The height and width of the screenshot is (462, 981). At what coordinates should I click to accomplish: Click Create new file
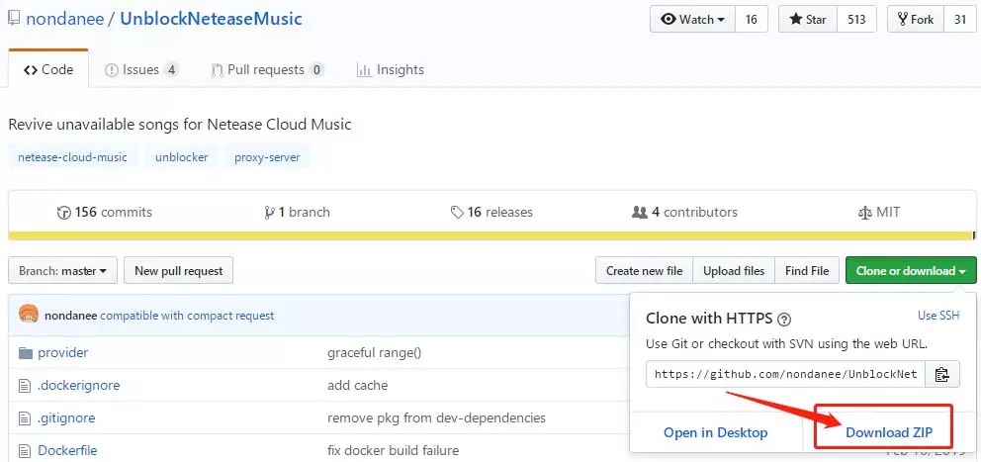[x=645, y=270]
